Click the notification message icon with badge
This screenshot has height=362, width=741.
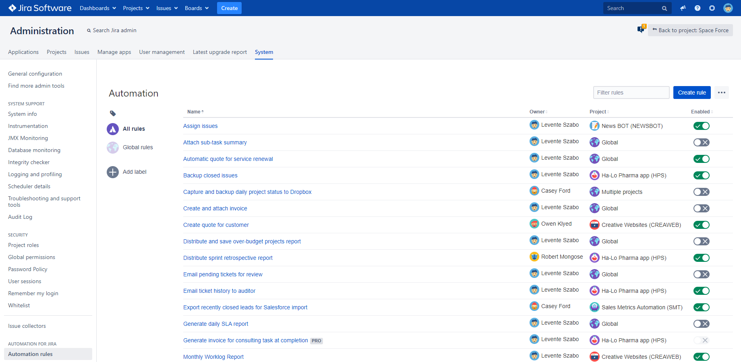coord(641,29)
